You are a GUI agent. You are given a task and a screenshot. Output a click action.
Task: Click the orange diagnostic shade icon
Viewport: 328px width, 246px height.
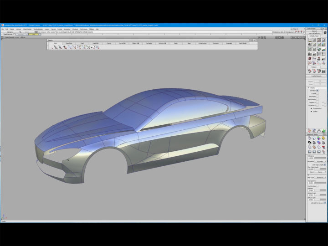click(314, 147)
